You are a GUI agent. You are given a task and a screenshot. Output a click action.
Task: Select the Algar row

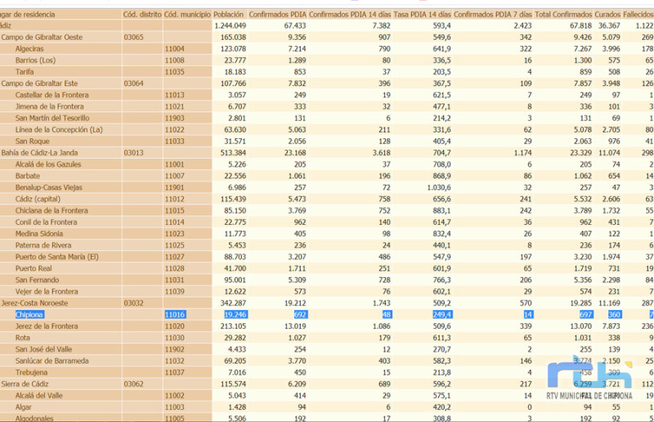327,407
